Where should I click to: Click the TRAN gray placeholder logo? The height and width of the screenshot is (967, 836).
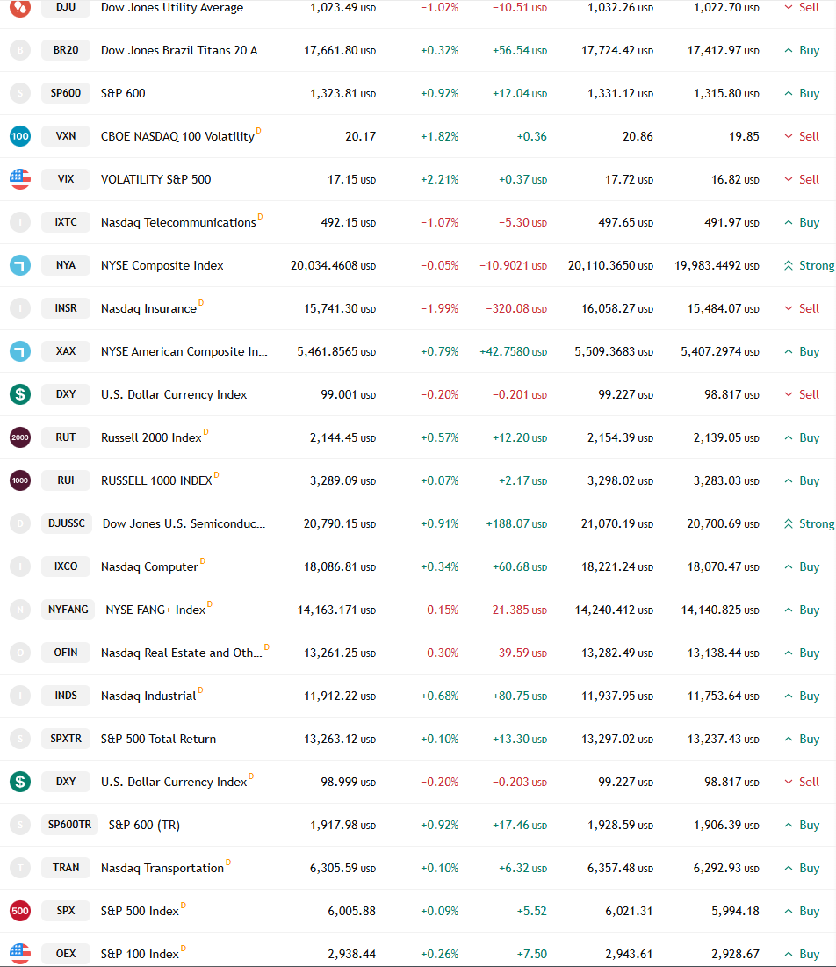point(20,868)
